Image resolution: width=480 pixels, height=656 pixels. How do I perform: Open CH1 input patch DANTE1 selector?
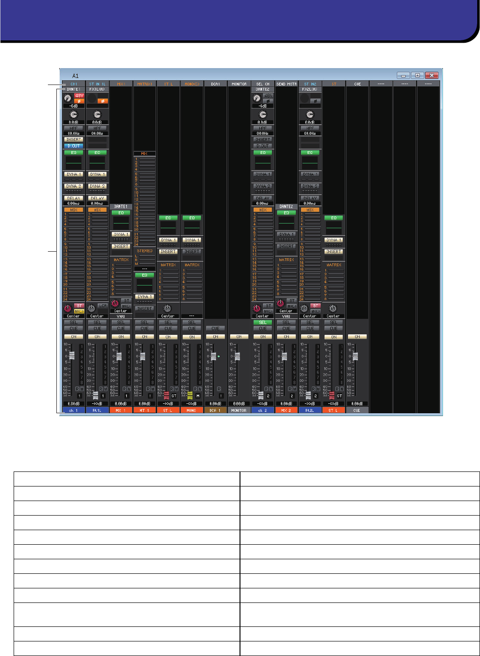coord(74,89)
